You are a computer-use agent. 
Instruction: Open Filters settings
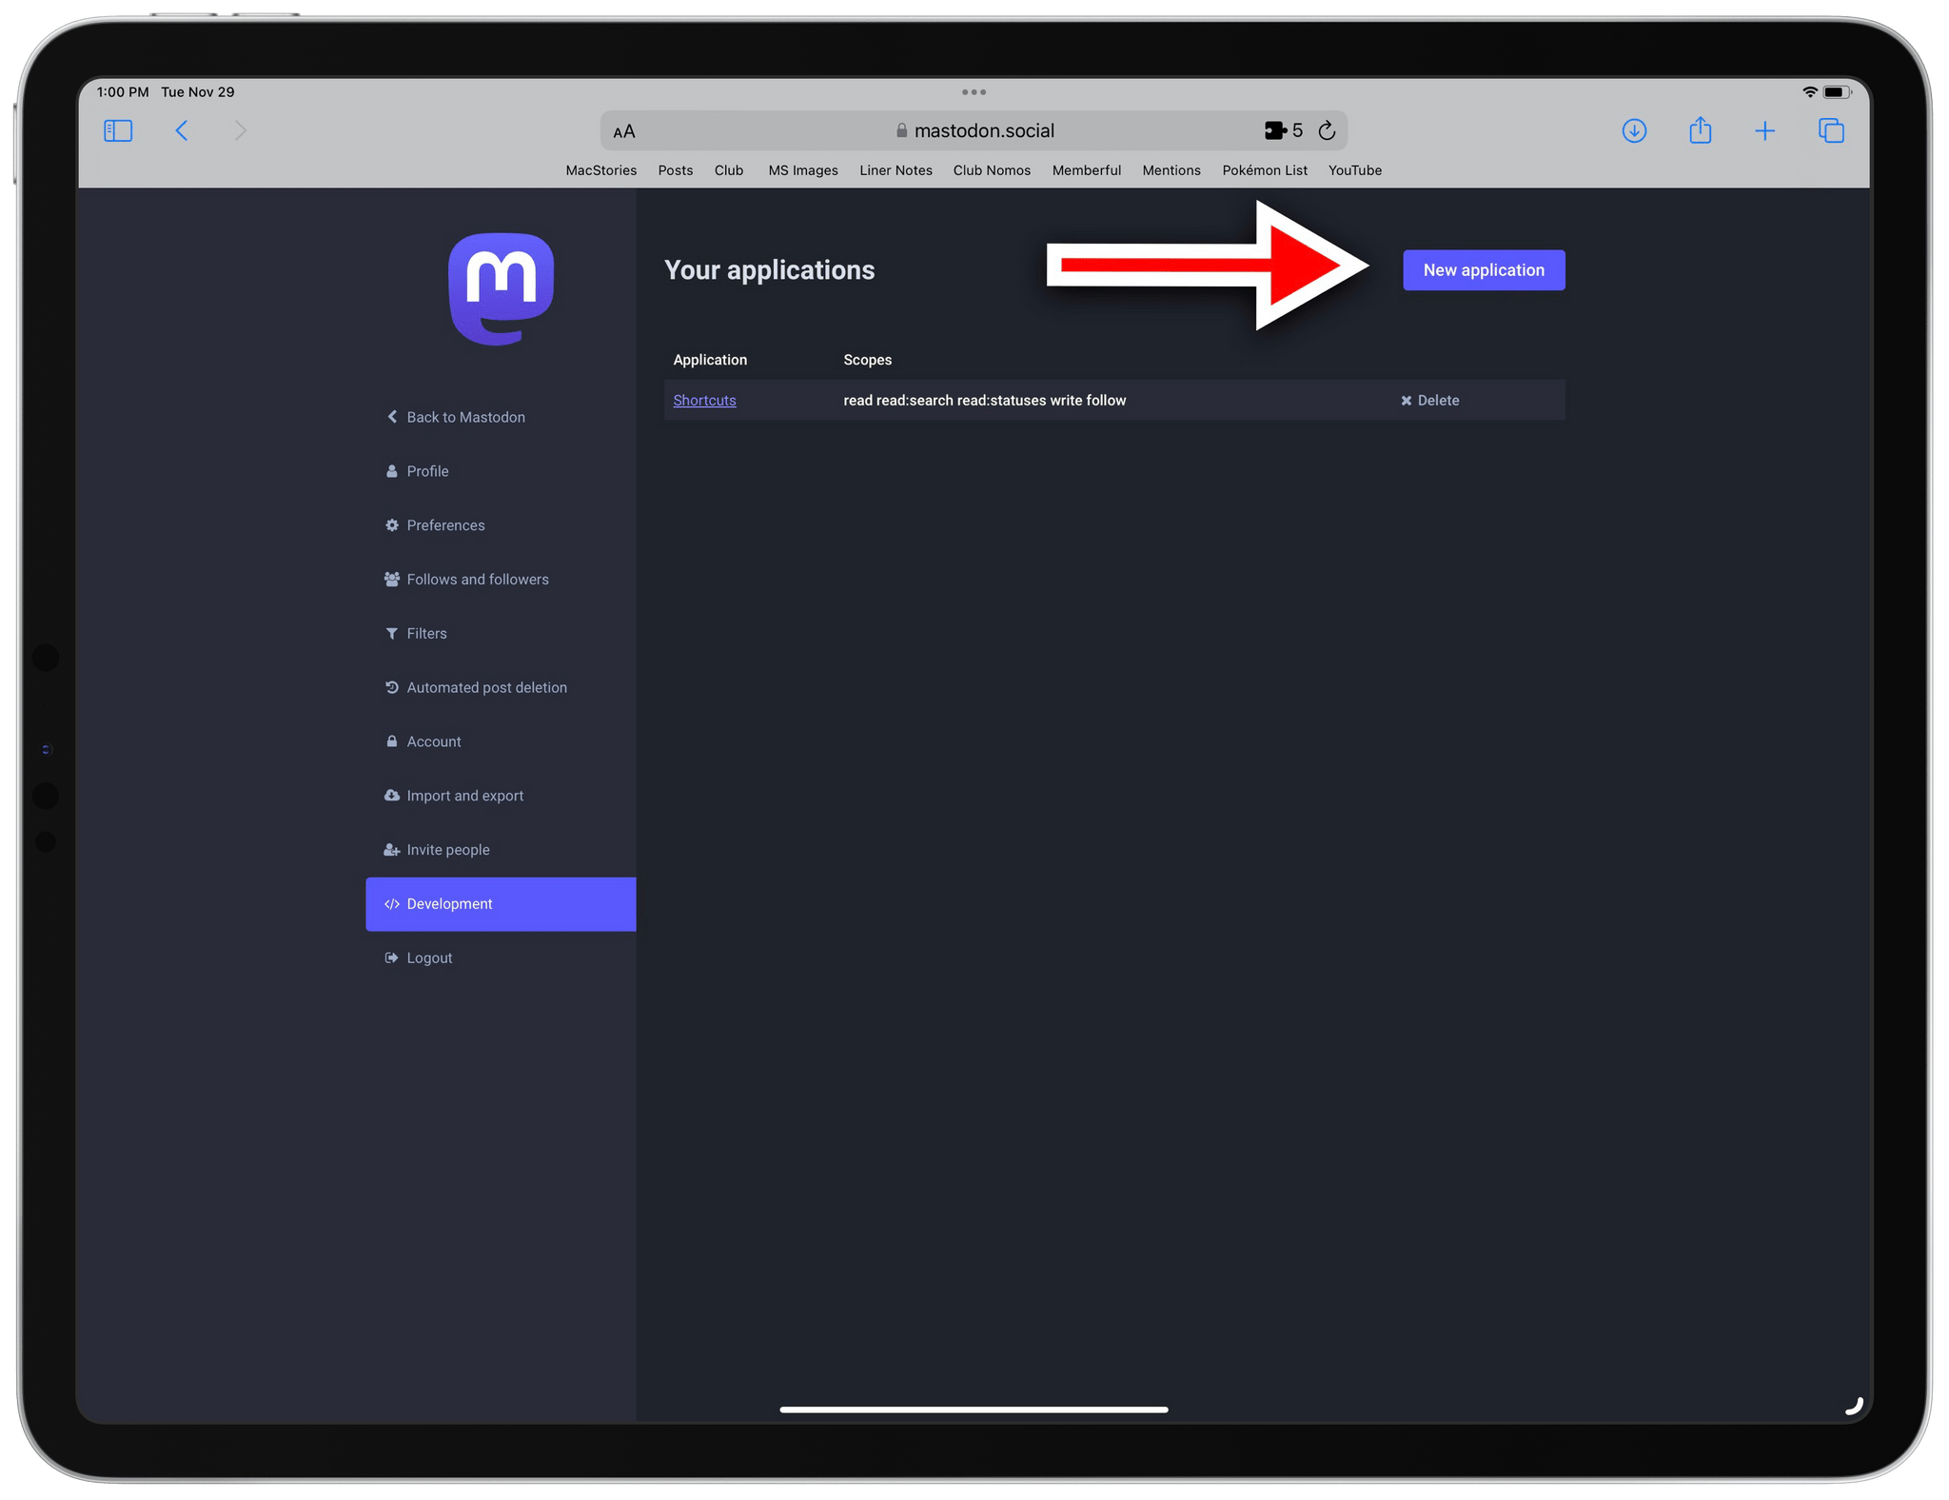[501, 633]
